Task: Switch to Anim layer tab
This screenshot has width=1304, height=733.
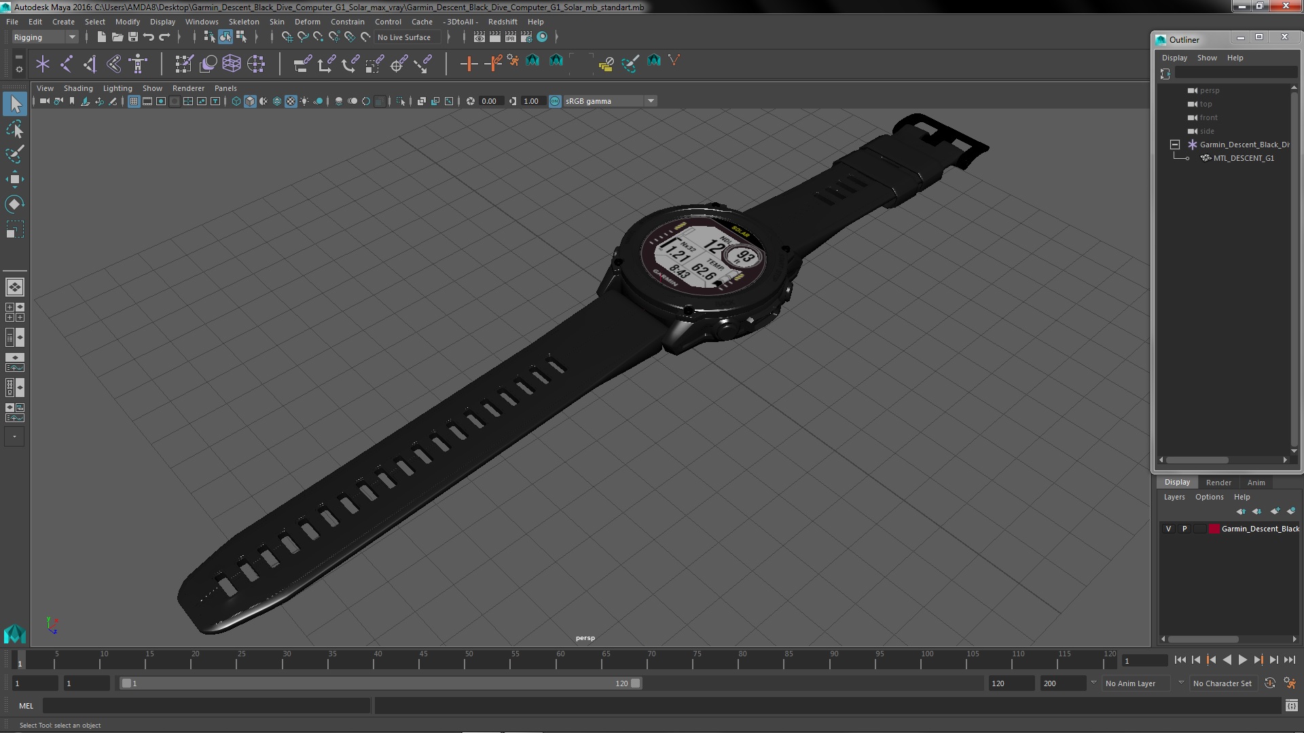Action: pyautogui.click(x=1256, y=483)
